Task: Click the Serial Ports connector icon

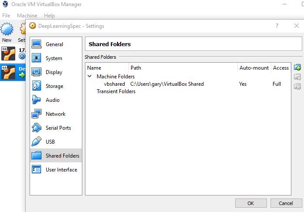Action: [x=37, y=128]
